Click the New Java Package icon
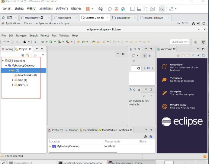This screenshot has height=164, width=209. click(78, 42)
